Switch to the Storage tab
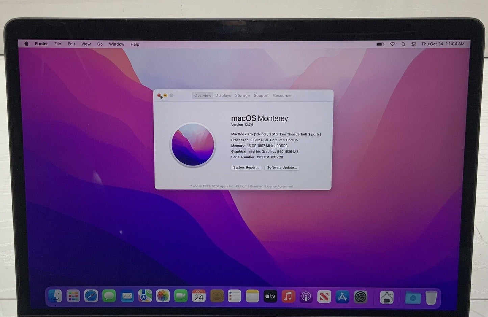The image size is (488, 317). (242, 95)
